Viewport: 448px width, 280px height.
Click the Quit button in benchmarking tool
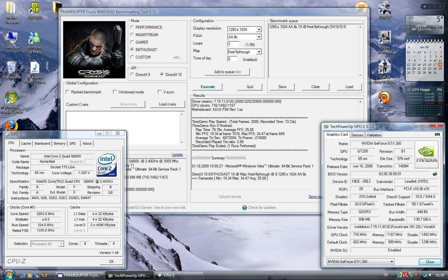point(250,87)
